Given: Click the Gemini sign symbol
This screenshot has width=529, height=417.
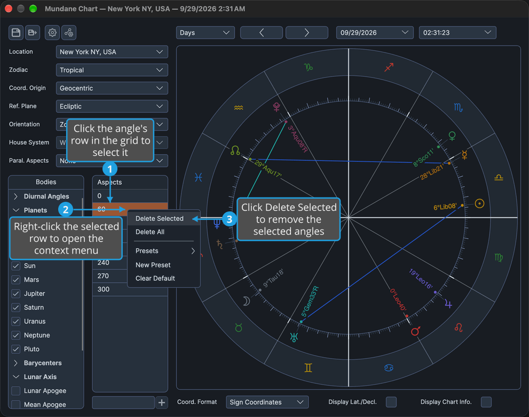Looking at the screenshot, I should 308,368.
